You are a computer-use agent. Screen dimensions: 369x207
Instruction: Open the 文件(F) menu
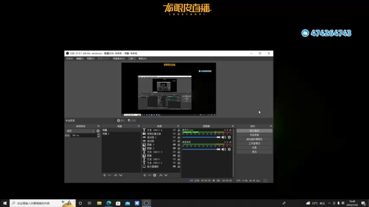70,59
